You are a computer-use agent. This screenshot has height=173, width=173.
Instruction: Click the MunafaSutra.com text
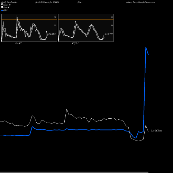(x=146, y=2)
